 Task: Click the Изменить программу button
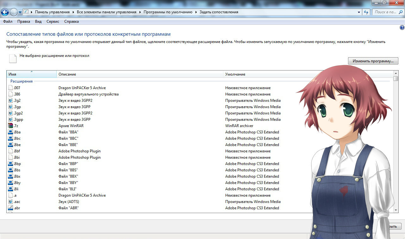click(373, 61)
